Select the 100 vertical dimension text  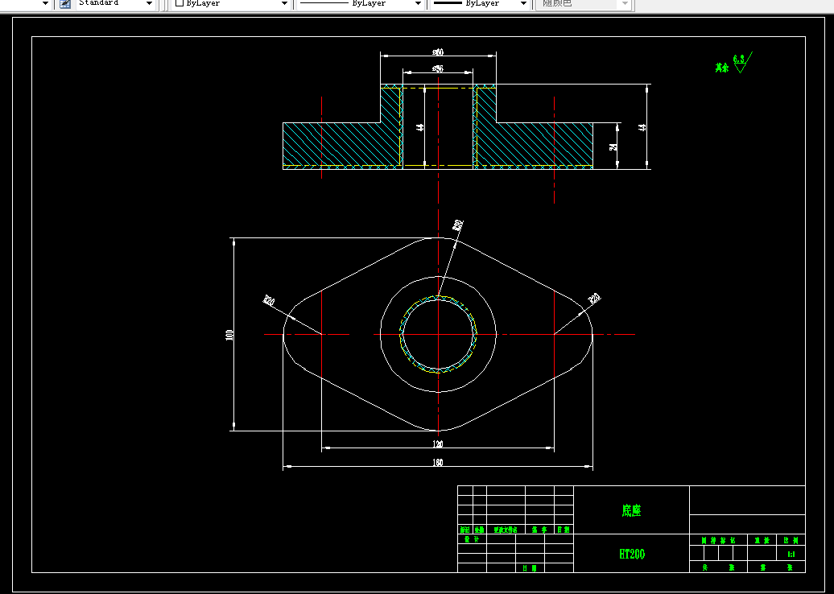[229, 335]
